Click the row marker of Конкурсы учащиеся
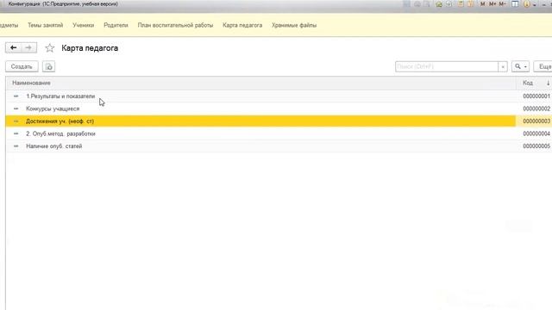 (16, 108)
